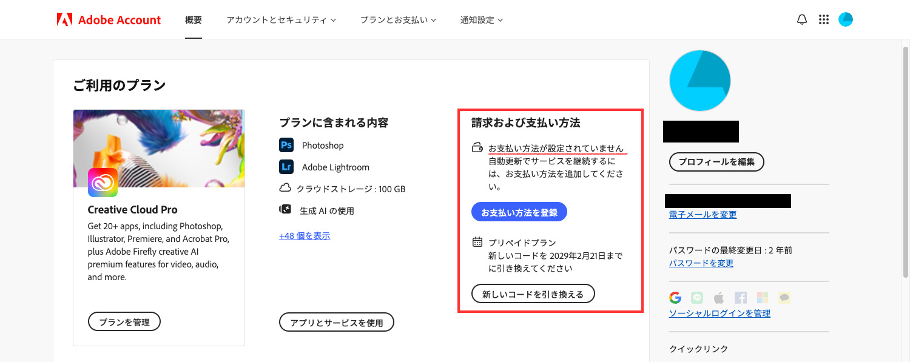Viewport: 910px width, 362px height.
Task: Click the プランを管理 button
Action: (124, 322)
